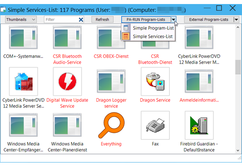The image size is (242, 167).
Task: Click into the Filter text field
Action: pos(60,19)
